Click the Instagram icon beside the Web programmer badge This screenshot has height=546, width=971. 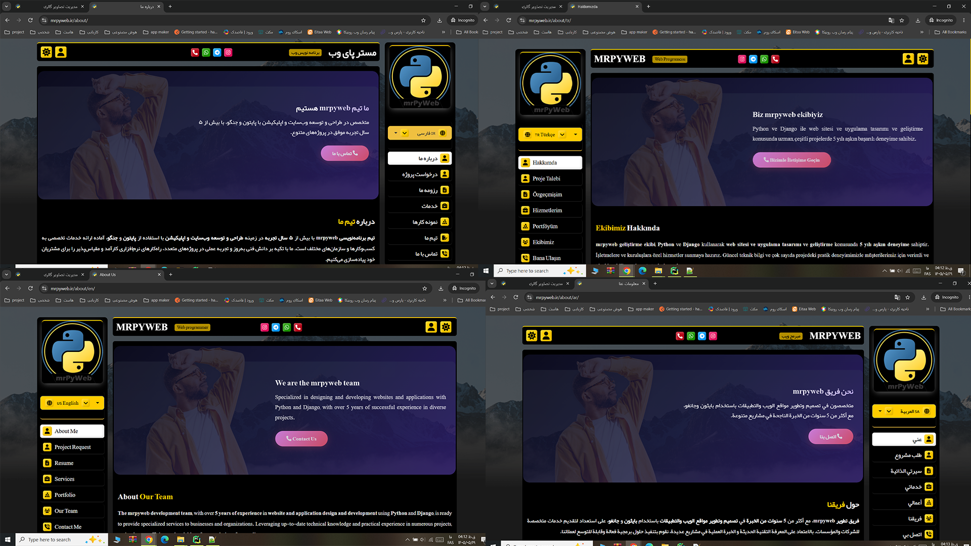point(264,327)
